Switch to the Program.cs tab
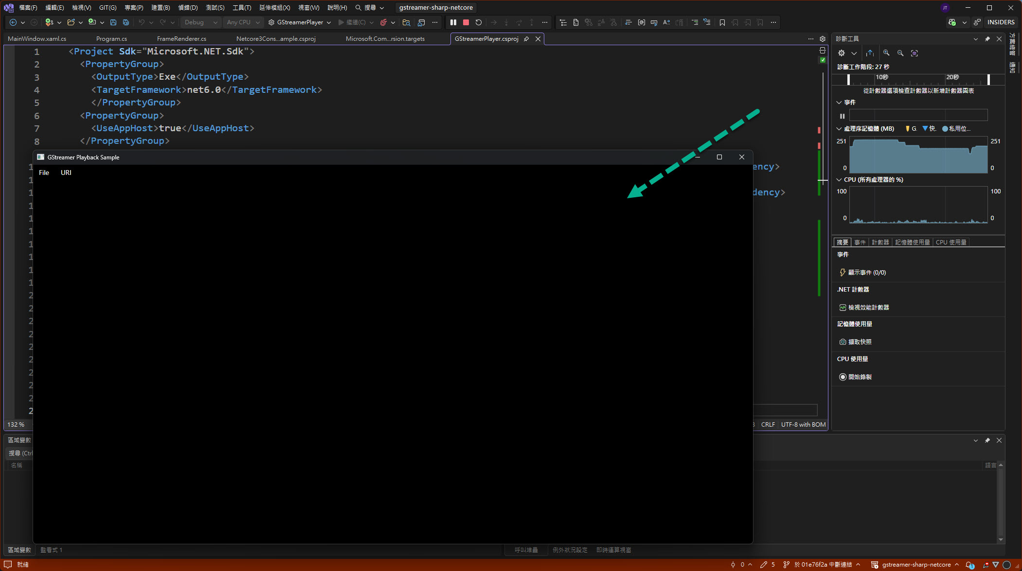 111,39
